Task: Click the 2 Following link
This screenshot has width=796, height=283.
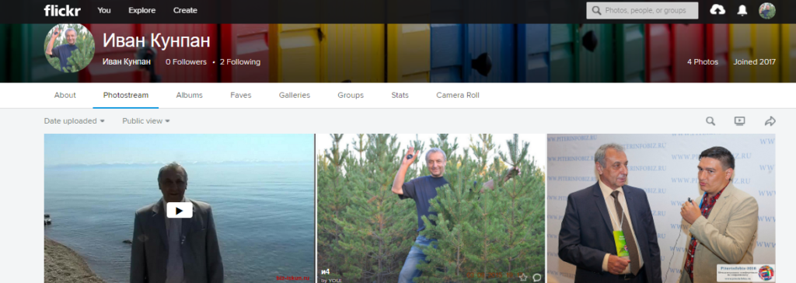Action: click(240, 62)
